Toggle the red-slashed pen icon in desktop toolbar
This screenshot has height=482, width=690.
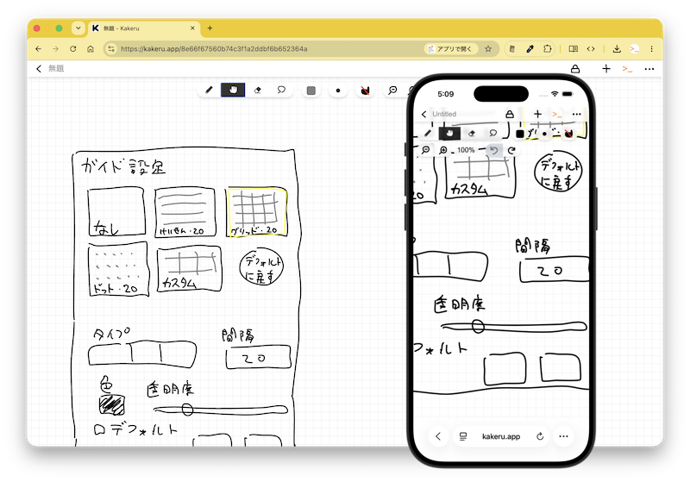(365, 91)
